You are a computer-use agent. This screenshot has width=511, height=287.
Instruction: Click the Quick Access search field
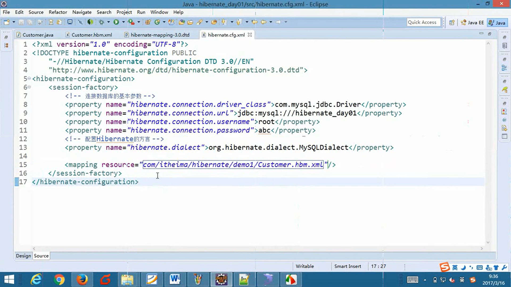point(423,22)
